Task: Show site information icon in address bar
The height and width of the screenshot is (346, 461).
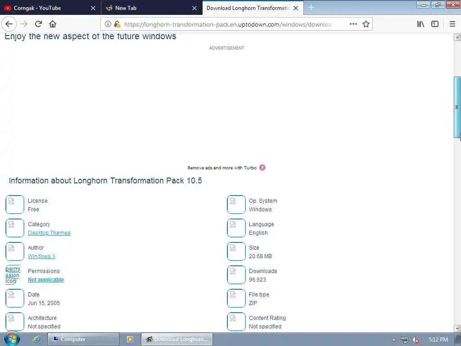Action: click(x=108, y=24)
